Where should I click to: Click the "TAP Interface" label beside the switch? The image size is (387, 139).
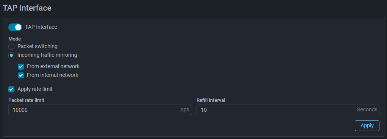pos(41,27)
